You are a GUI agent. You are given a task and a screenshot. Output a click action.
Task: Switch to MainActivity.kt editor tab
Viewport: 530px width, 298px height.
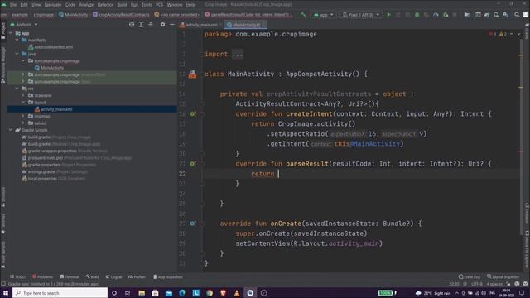pos(246,25)
